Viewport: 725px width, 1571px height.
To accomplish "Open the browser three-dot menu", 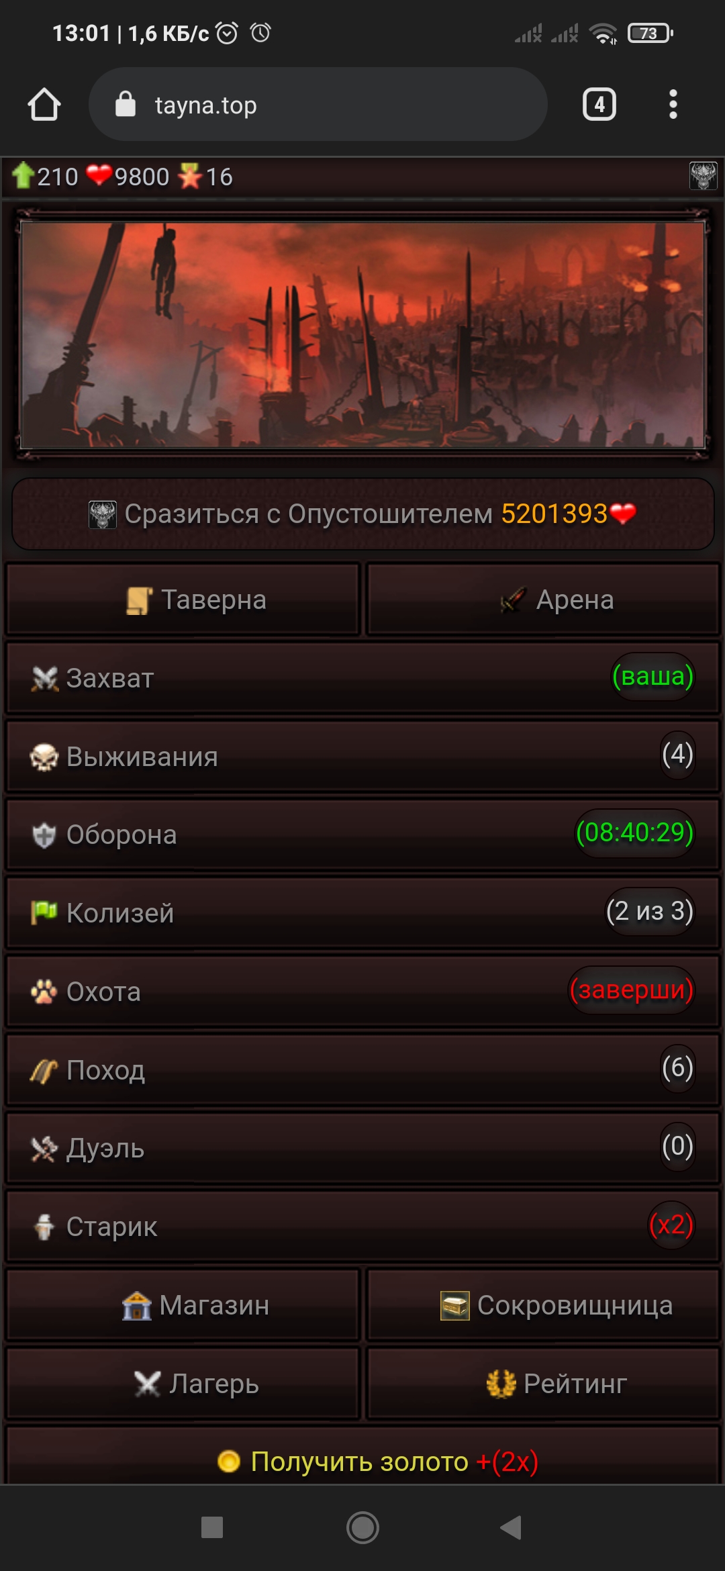I will click(x=673, y=105).
